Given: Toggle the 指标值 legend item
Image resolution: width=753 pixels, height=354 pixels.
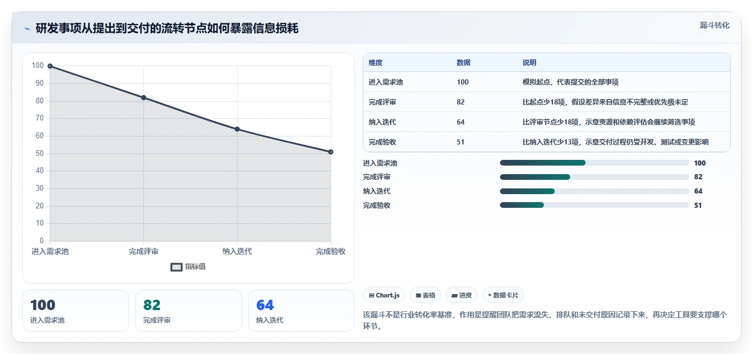Looking at the screenshot, I should click(x=189, y=267).
